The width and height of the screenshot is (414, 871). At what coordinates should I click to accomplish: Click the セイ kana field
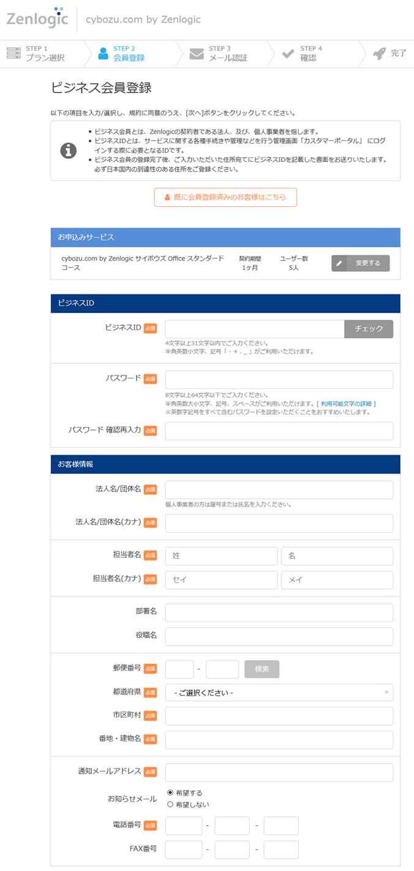pyautogui.click(x=221, y=580)
